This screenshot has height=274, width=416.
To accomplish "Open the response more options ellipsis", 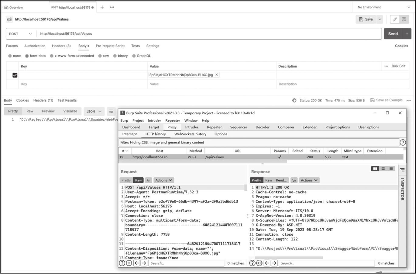I will coord(409,100).
